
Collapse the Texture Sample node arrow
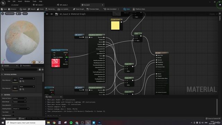click(x=67, y=50)
